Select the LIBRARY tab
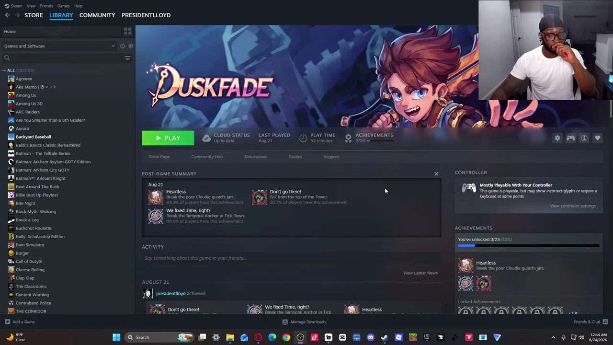Image resolution: width=613 pixels, height=345 pixels. 61,15
